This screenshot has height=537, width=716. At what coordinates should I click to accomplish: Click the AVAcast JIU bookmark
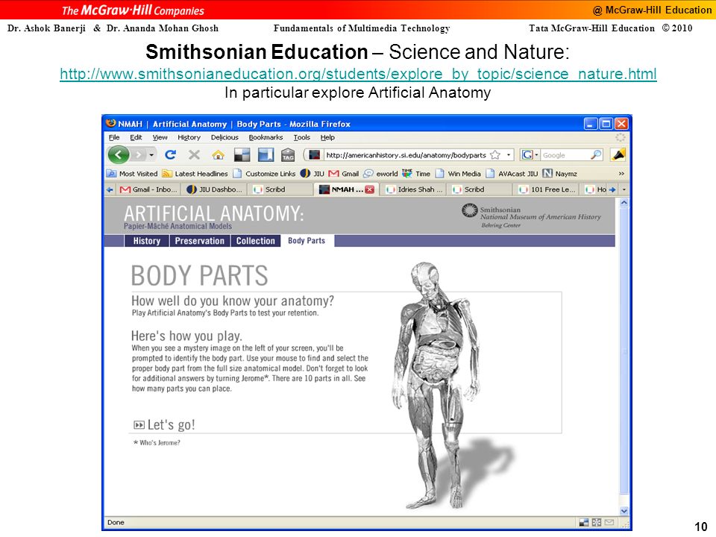point(512,174)
